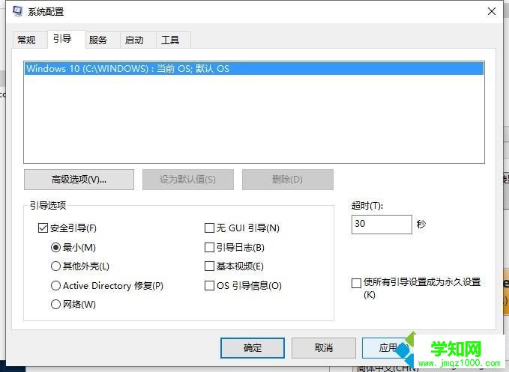Click the System Configuration title bar icon
Image resolution: width=509 pixels, height=372 pixels.
[x=17, y=11]
